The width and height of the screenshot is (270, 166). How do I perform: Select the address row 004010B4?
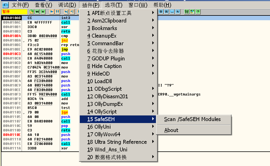click(12, 36)
